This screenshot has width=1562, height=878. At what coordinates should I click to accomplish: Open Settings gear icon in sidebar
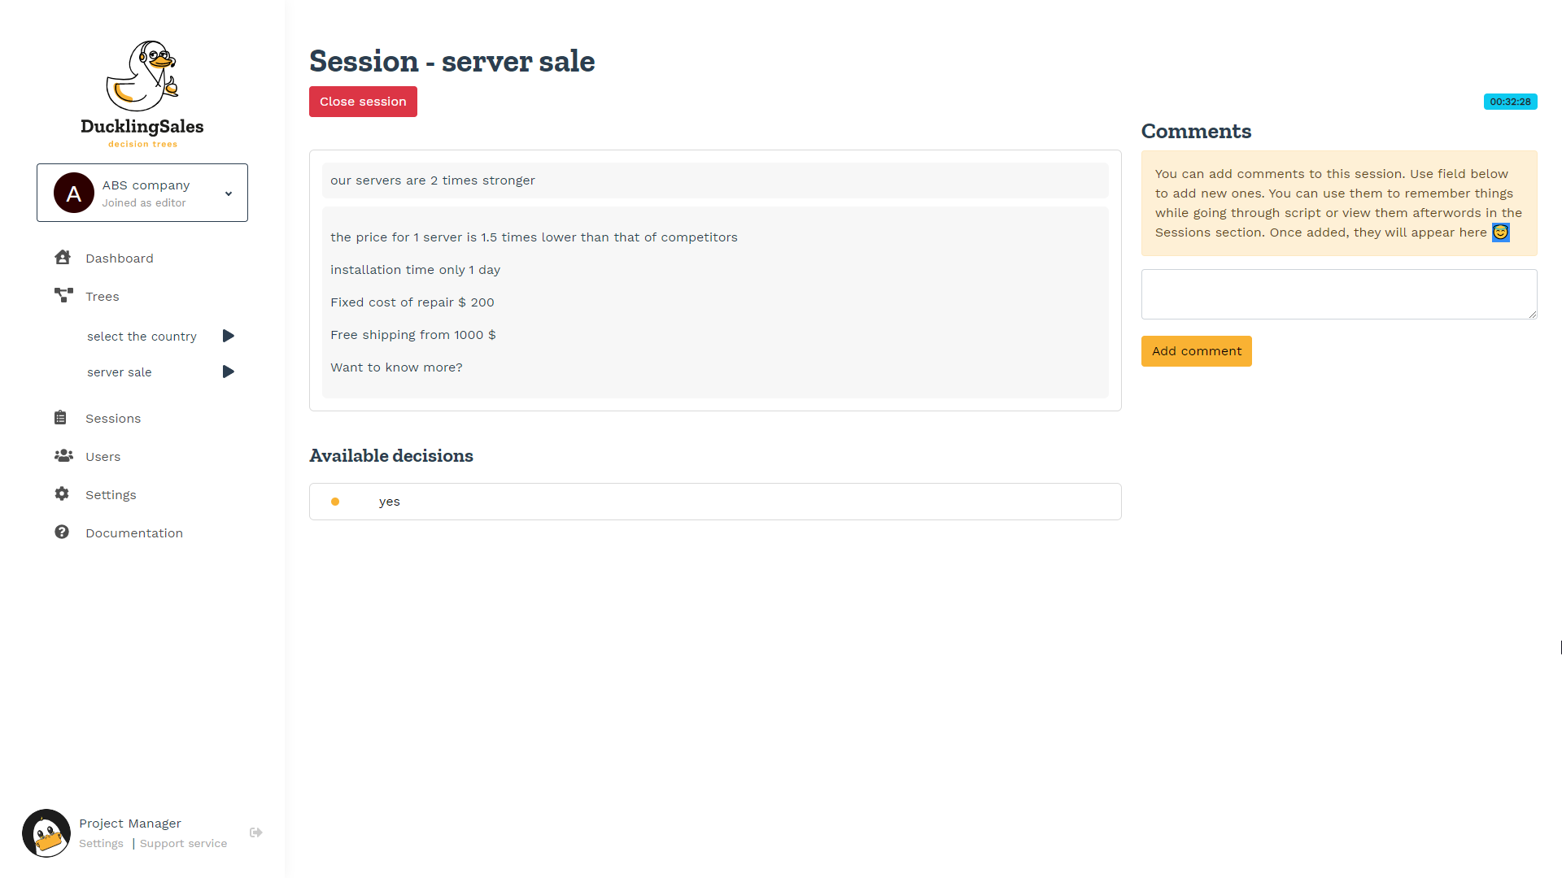tap(62, 494)
